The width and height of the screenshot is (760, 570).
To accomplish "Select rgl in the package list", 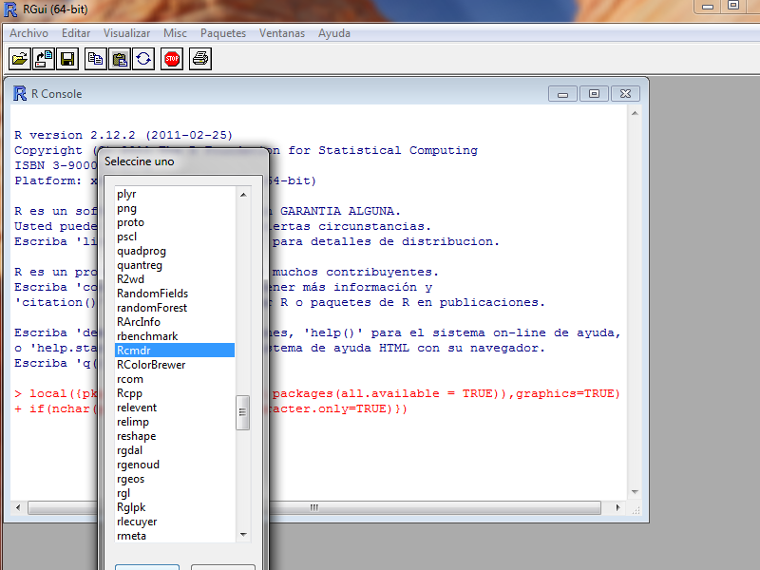I will (x=175, y=493).
